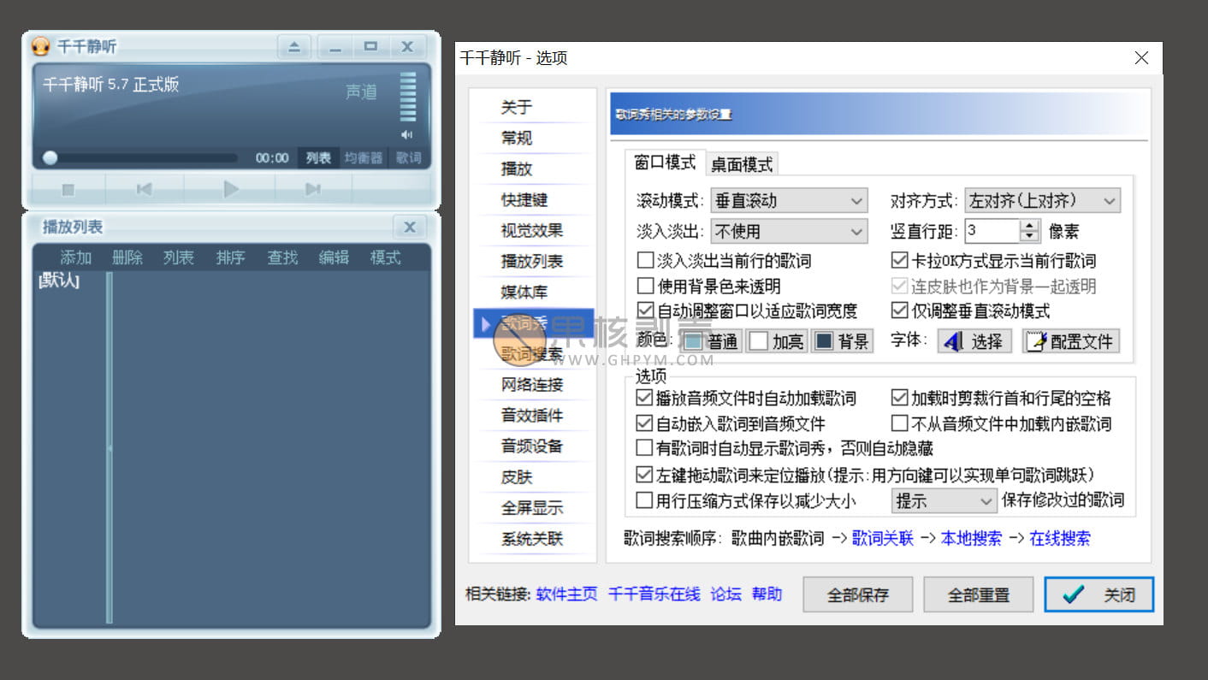The width and height of the screenshot is (1208, 680).
Task: Select 音效插件 in the options sidebar
Action: 531,416
